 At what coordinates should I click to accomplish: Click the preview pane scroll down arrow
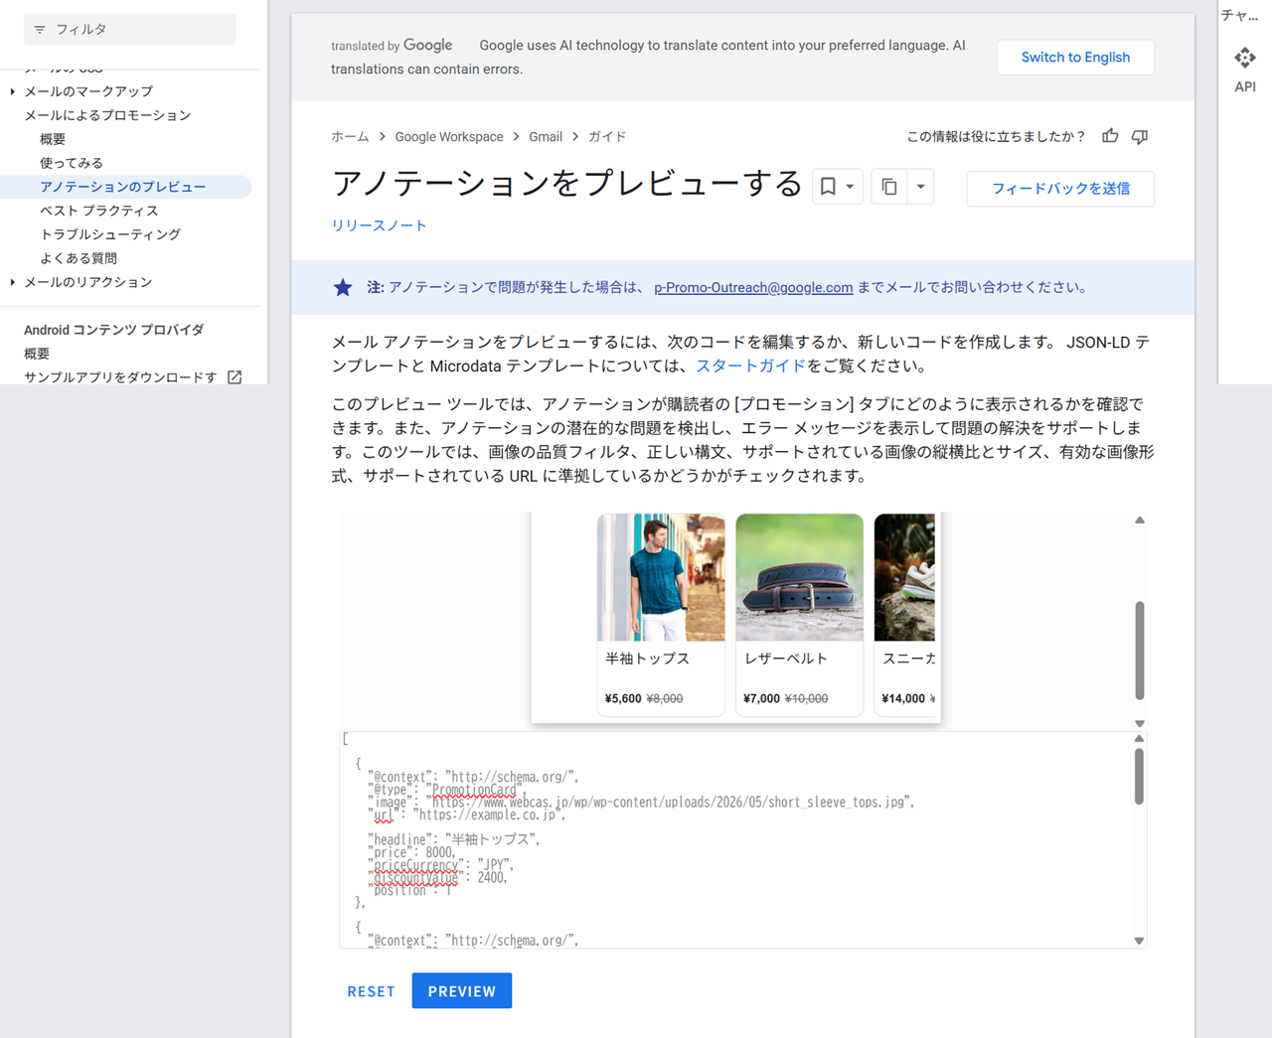(1140, 724)
